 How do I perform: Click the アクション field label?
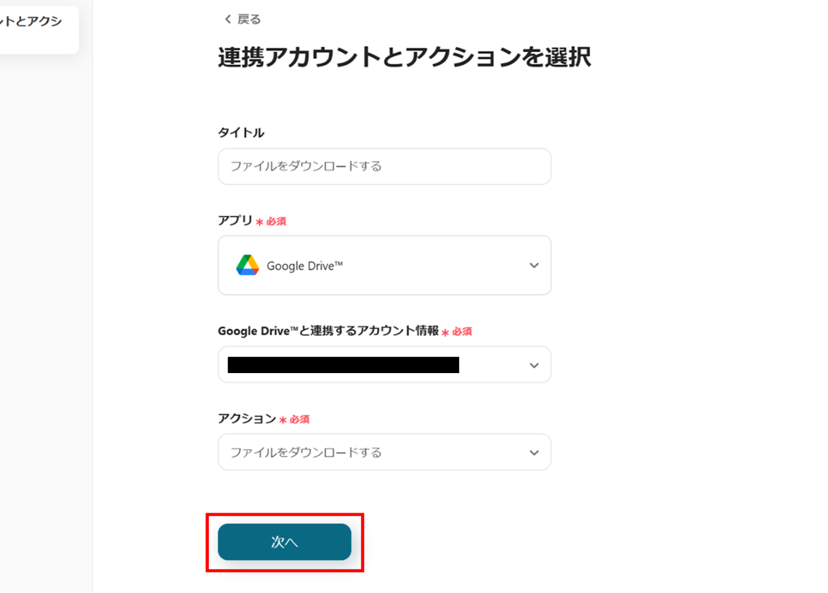coord(247,419)
